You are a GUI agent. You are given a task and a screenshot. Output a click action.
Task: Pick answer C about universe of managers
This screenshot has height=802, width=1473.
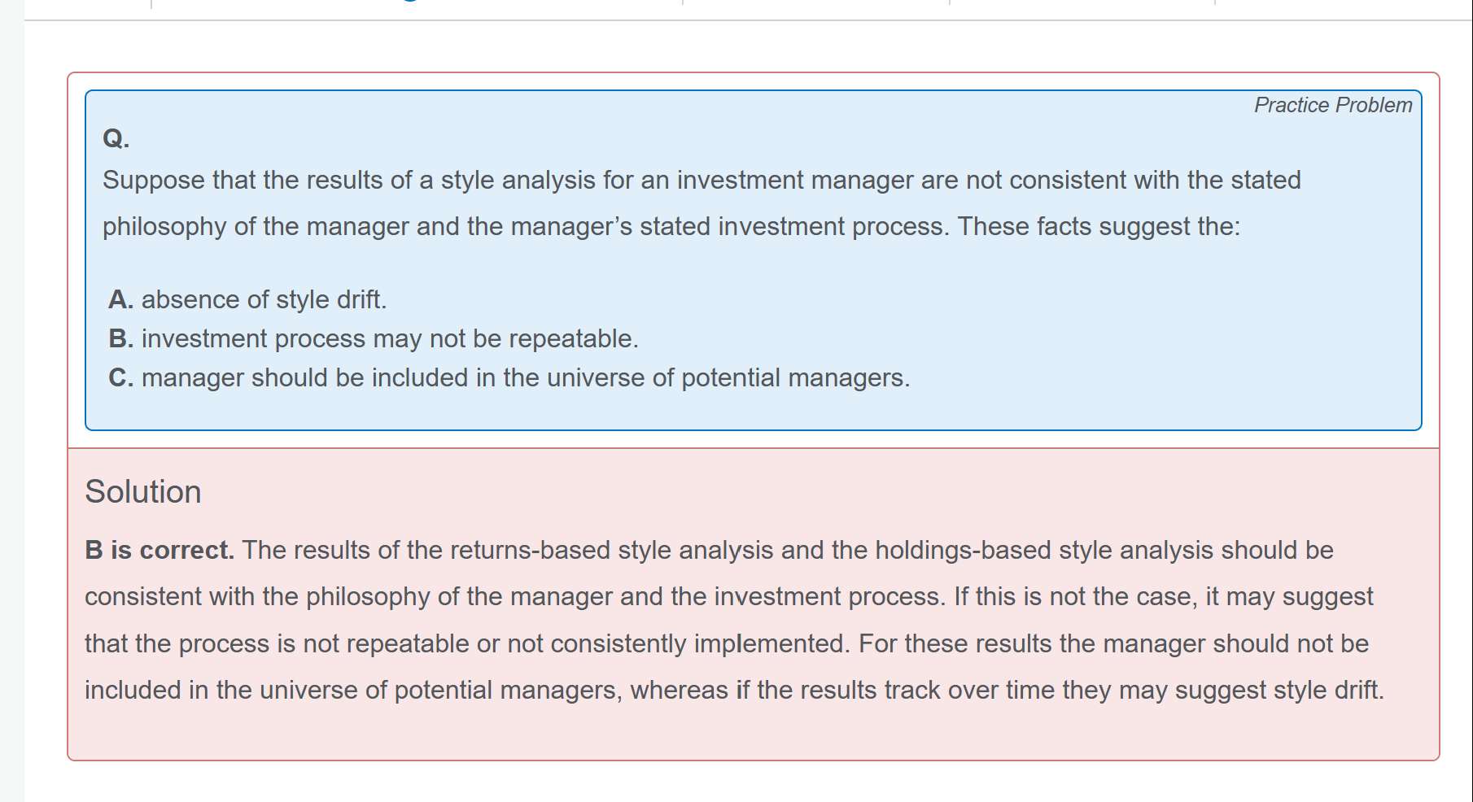(x=525, y=377)
